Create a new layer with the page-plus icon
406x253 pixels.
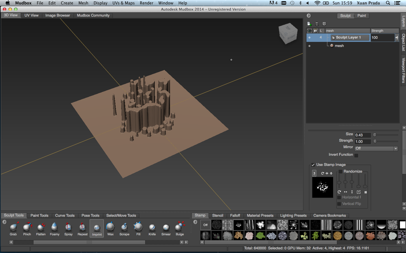click(x=309, y=24)
